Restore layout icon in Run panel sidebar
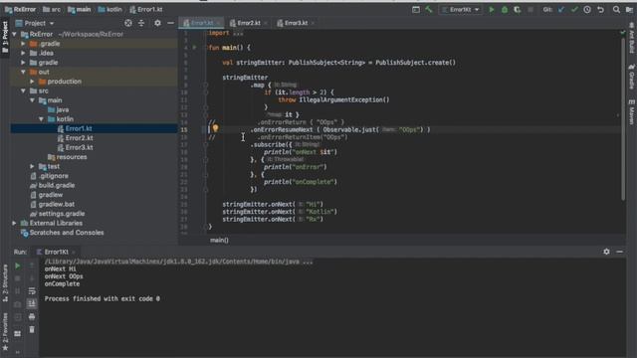Viewport: 637px width, 358px height. tap(18, 334)
